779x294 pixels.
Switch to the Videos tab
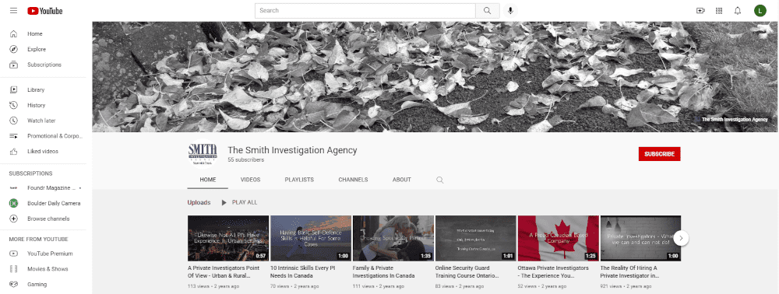[x=250, y=180]
